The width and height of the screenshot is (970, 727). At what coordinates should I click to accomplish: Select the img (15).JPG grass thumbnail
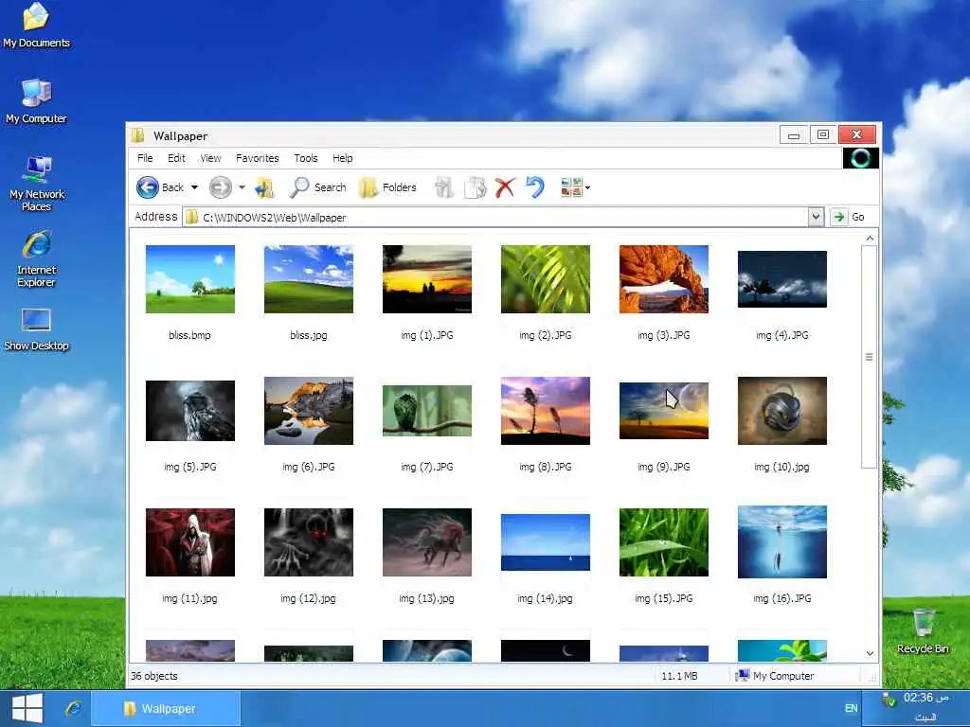[x=664, y=542]
